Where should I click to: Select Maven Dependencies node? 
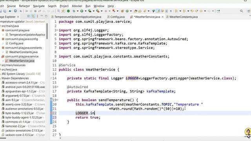[x=15, y=78]
